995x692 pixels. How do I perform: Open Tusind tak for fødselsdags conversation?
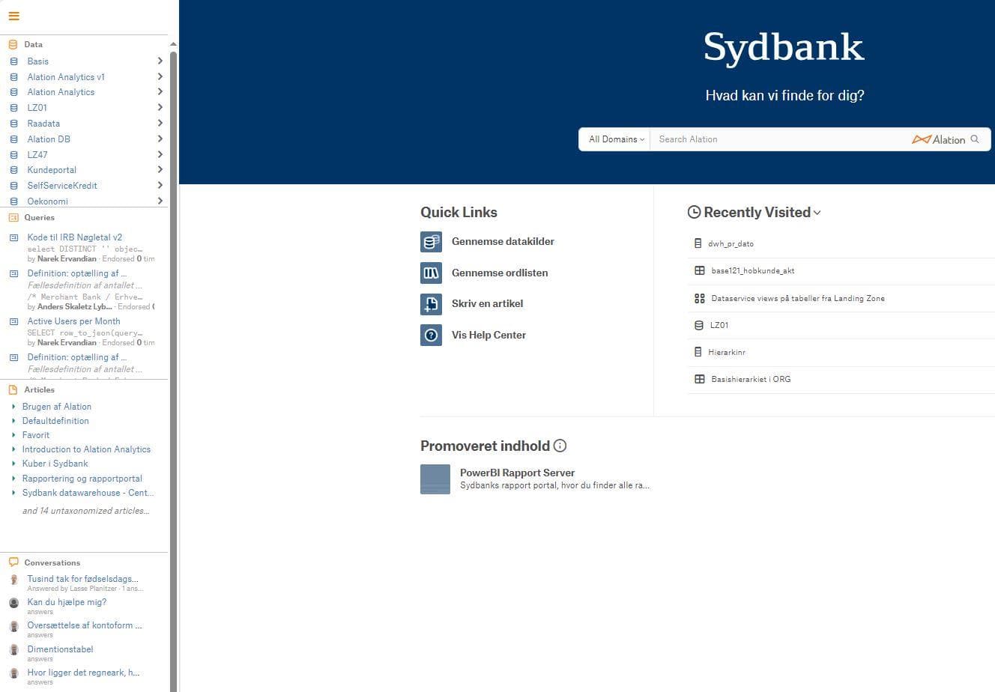pos(82,579)
